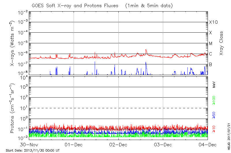The height and width of the screenshot is (153, 231).
Task: Click the red ≥10 MeV legend label
Action: [214, 129]
